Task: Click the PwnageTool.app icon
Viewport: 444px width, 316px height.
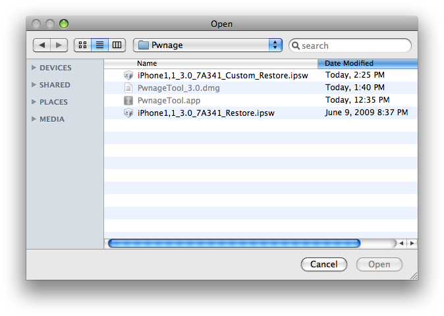Action: pyautogui.click(x=128, y=101)
